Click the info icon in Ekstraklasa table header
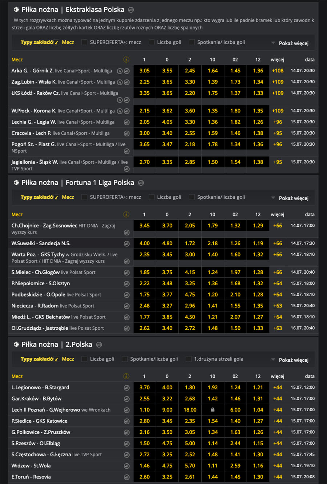Image resolution: width=327 pixels, height=484 pixels. click(126, 60)
